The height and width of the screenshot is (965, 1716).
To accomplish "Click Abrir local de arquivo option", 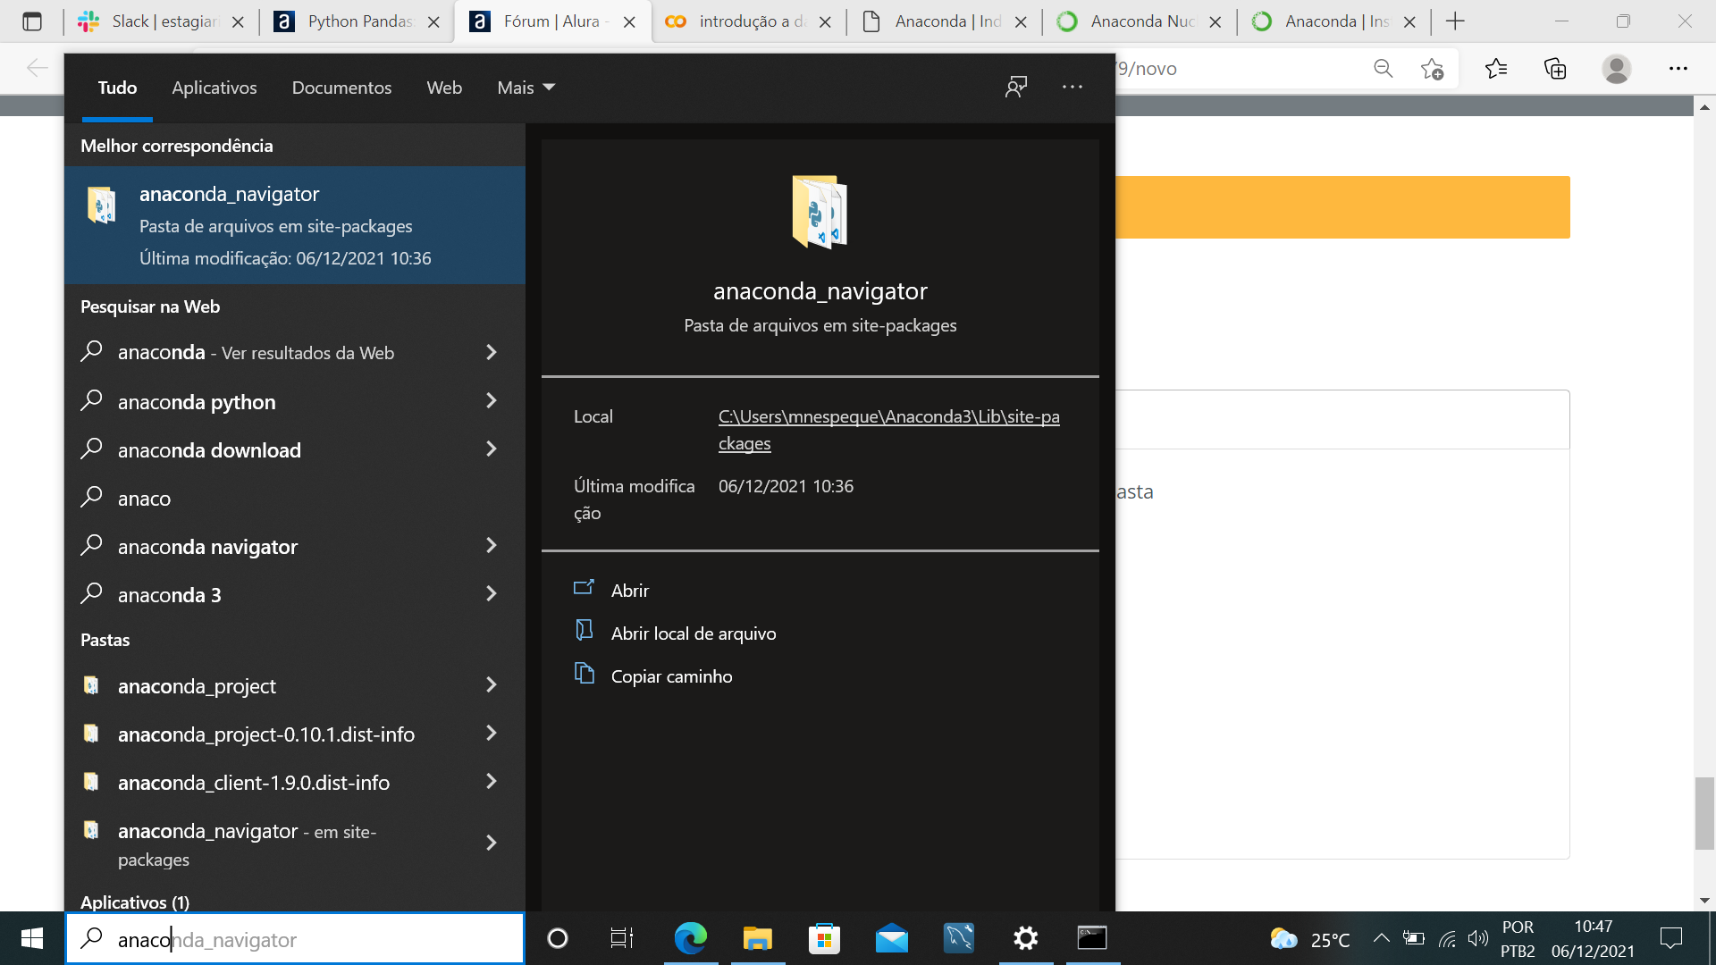I will tap(693, 633).
